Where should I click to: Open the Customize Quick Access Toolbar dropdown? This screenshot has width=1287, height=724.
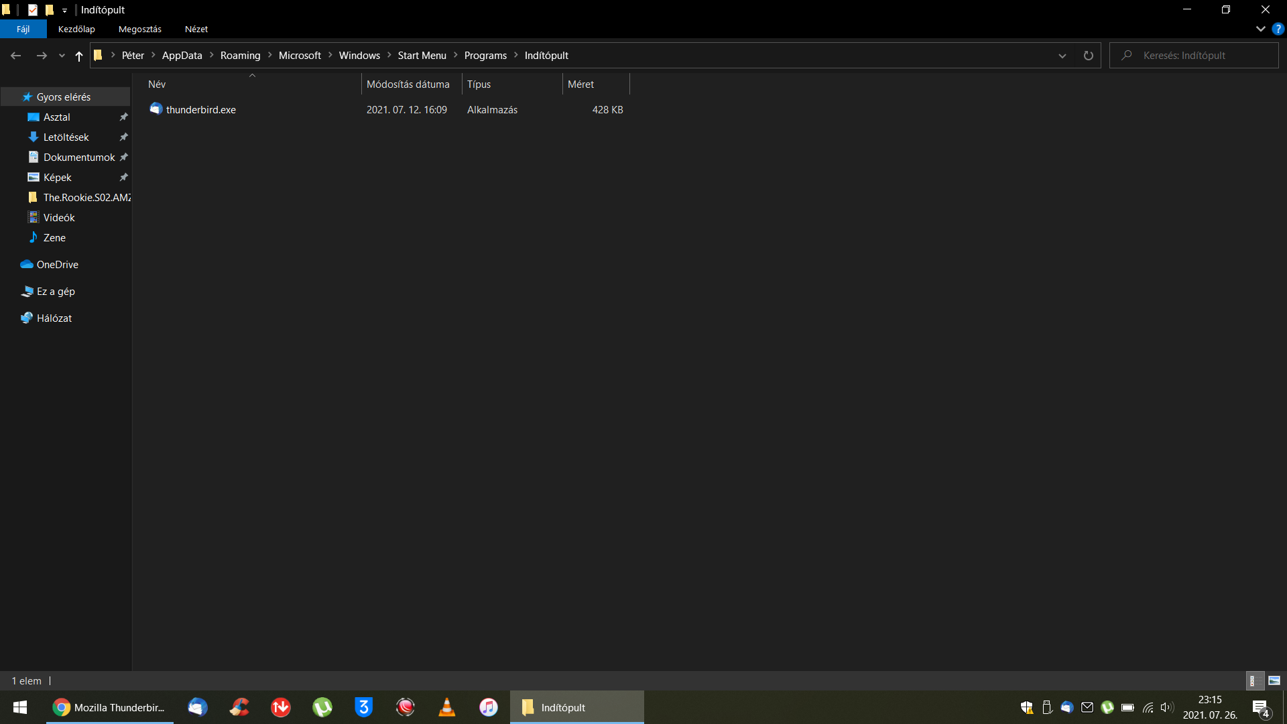pyautogui.click(x=64, y=11)
